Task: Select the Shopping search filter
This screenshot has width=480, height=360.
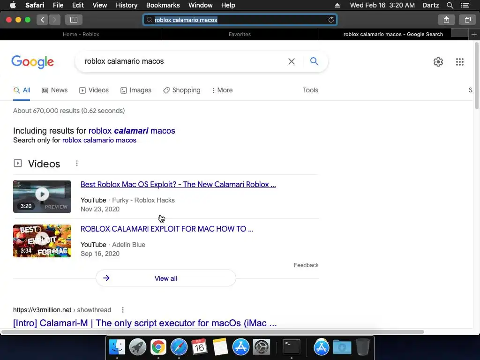Action: (182, 90)
